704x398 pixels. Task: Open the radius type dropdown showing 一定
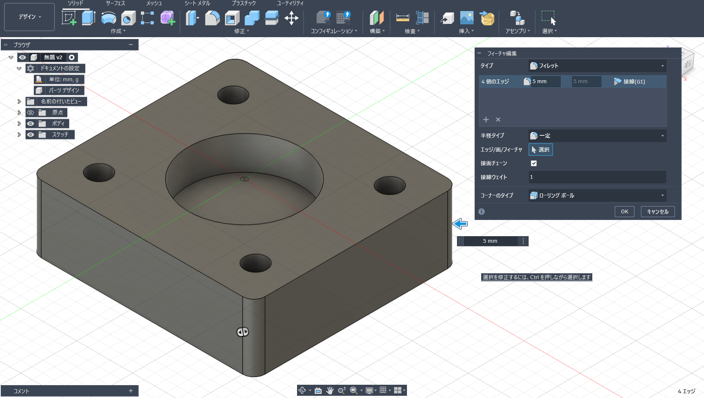(x=597, y=136)
